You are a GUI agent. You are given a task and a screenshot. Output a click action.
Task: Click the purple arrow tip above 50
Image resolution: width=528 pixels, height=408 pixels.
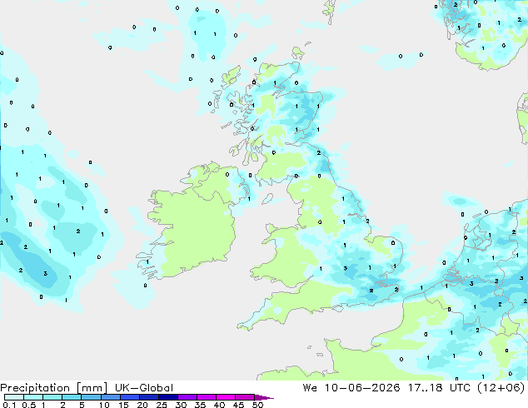264,397
